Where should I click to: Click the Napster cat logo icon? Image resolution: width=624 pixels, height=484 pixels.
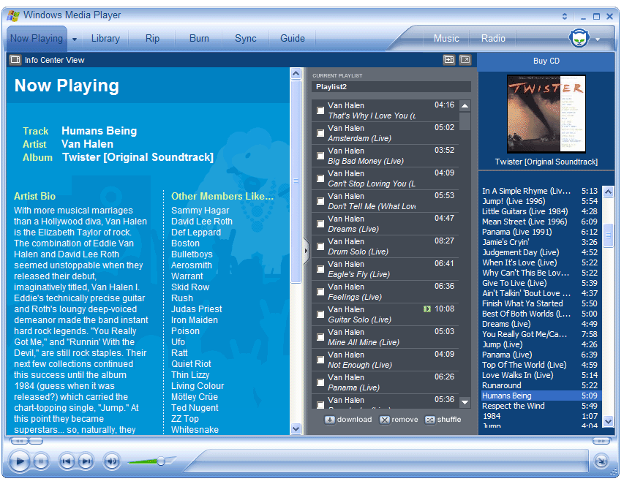coord(579,38)
